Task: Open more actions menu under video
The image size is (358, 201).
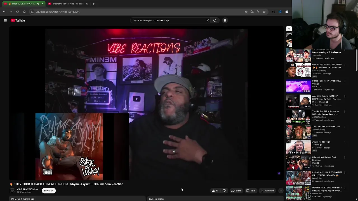Action: pyautogui.click(x=281, y=191)
